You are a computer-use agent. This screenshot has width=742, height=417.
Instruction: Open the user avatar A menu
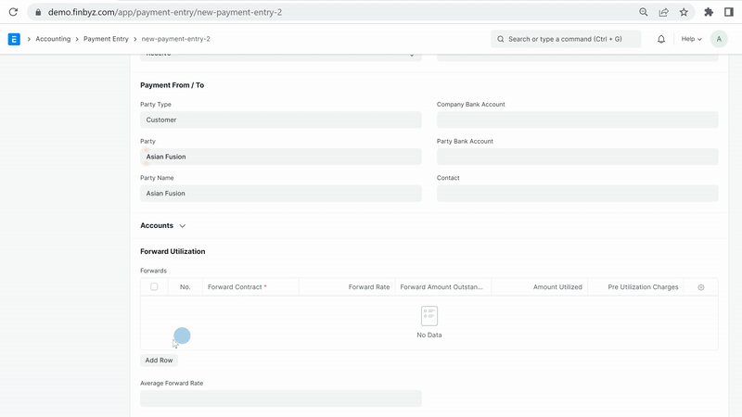click(x=719, y=39)
